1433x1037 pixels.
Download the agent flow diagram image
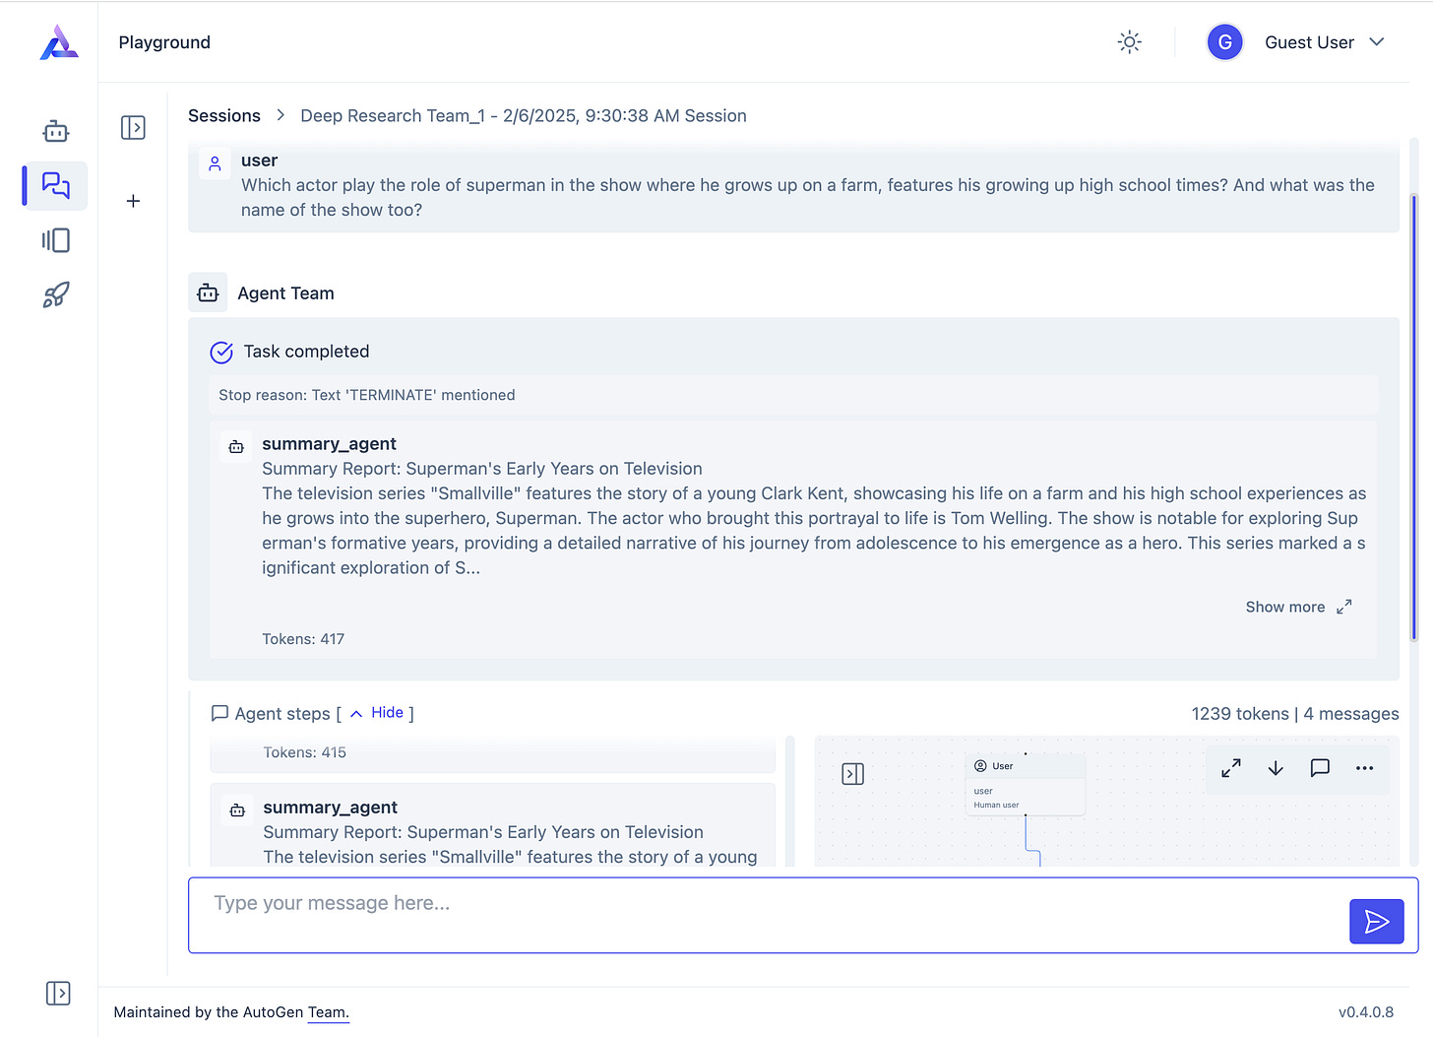1276,768
